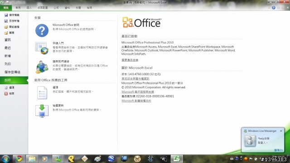The image size is (290, 163).
Task: Open the 檢視 (View) ribbon tab
Action: [x=89, y=8]
